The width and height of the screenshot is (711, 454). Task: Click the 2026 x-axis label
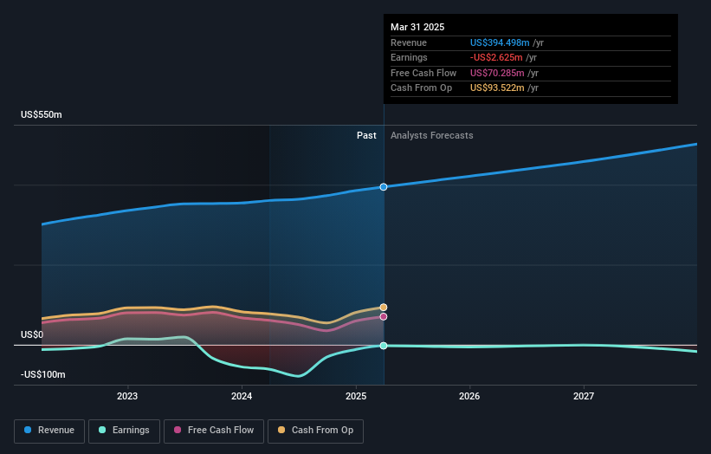pyautogui.click(x=469, y=396)
